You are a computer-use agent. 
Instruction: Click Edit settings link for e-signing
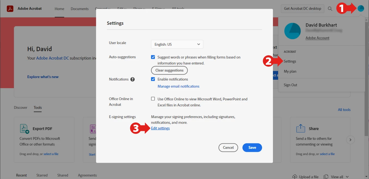(160, 128)
